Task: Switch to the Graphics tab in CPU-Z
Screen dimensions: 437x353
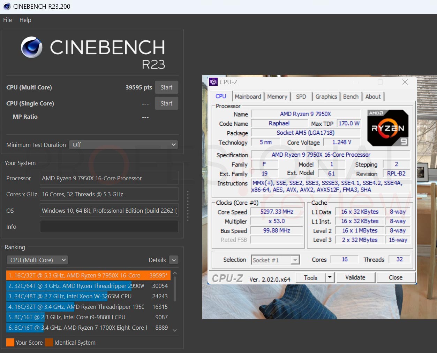Action: (326, 96)
